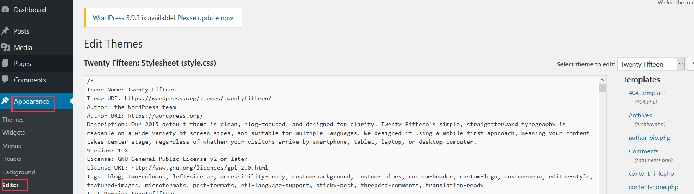Screen dimensions: 694x194
Task: Click inside the style.css code editor
Action: tap(341, 135)
